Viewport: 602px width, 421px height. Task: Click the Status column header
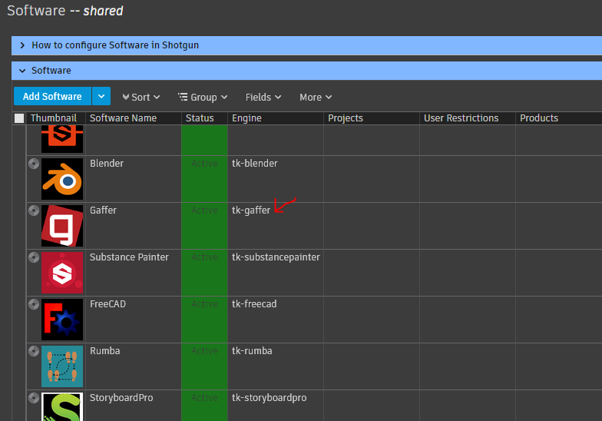204,118
